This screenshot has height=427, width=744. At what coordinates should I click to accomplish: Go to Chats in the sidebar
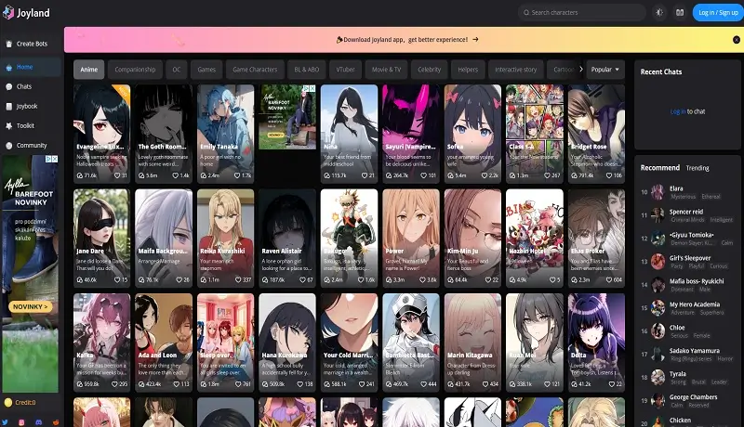coord(23,86)
